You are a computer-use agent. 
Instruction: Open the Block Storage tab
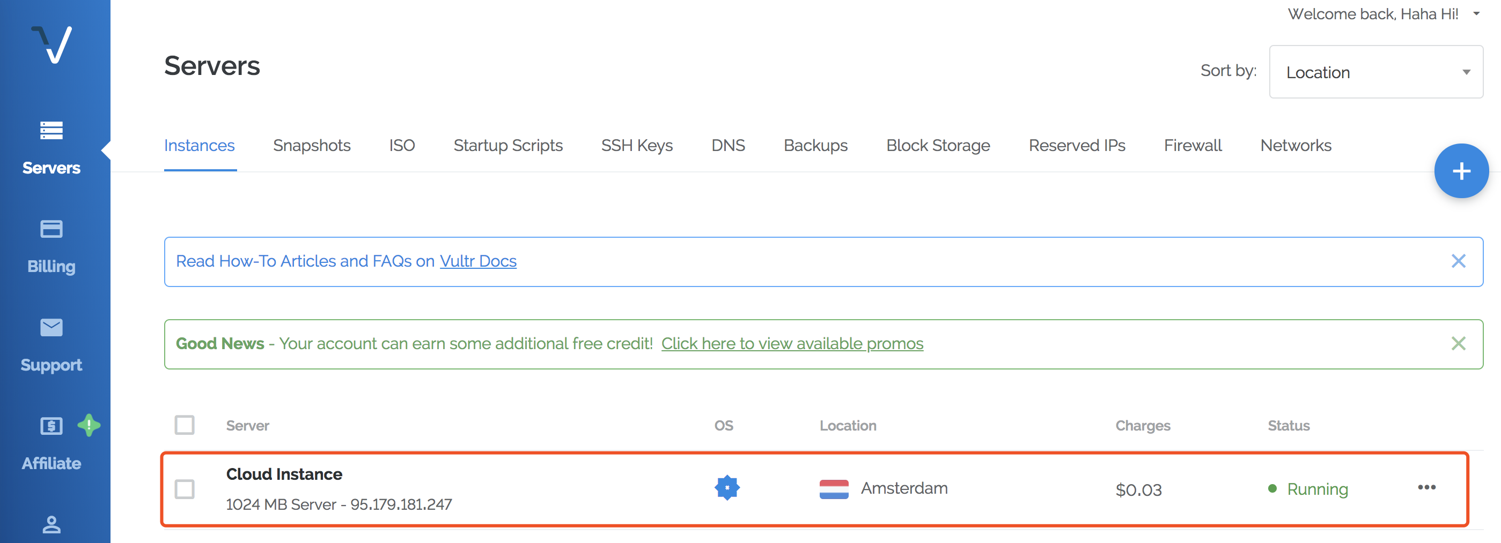point(938,145)
